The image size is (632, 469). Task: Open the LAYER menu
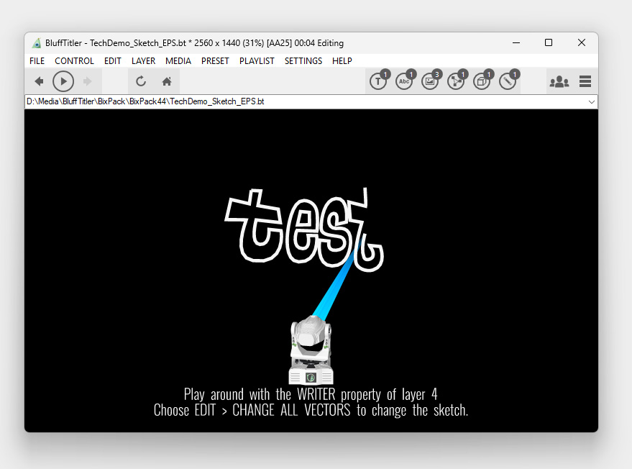pyautogui.click(x=143, y=61)
